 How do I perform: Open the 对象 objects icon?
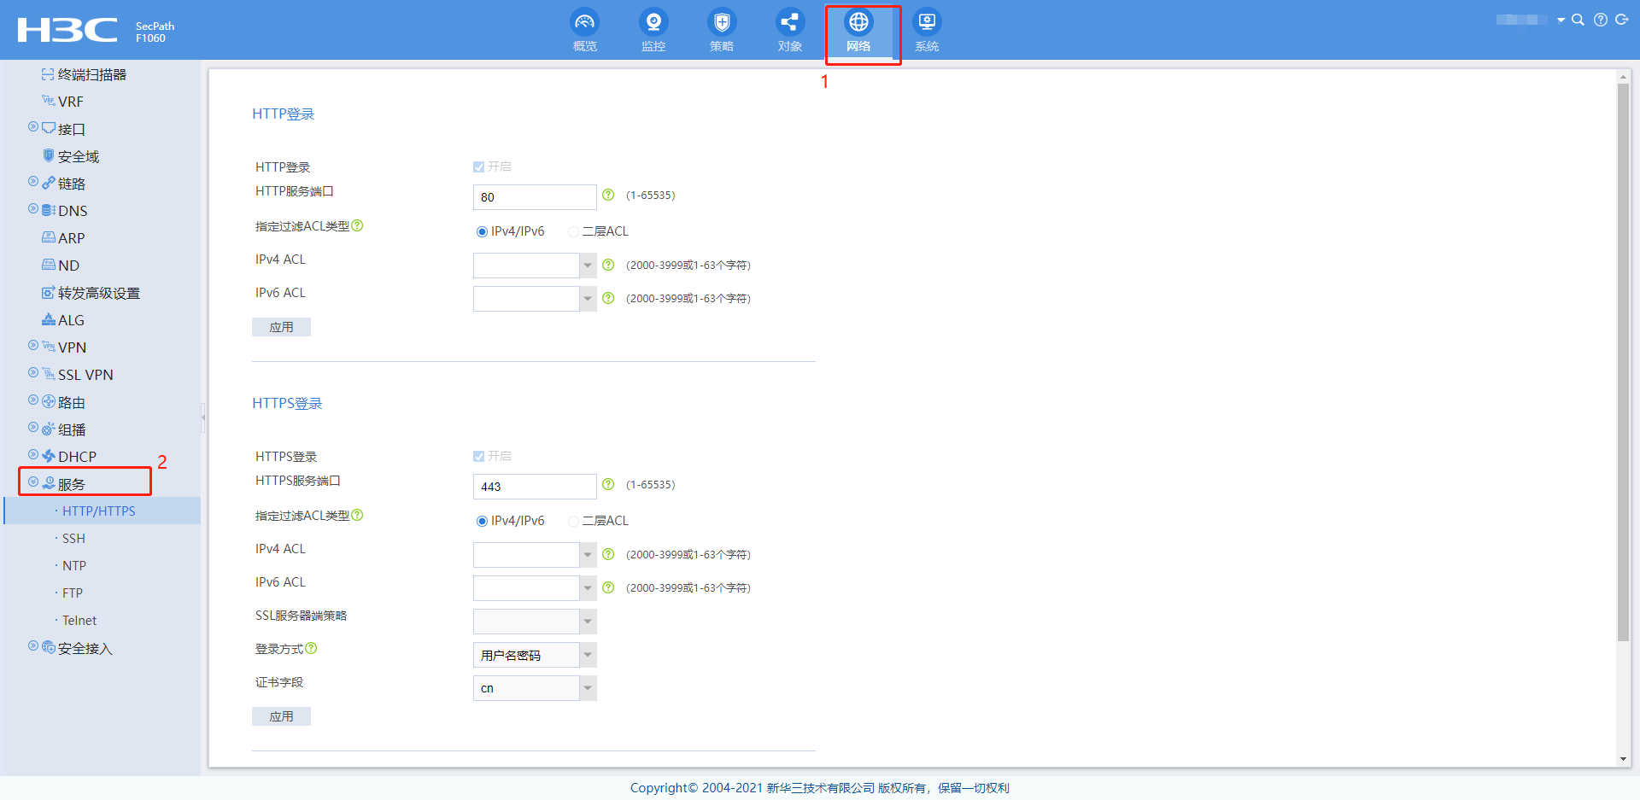[790, 22]
